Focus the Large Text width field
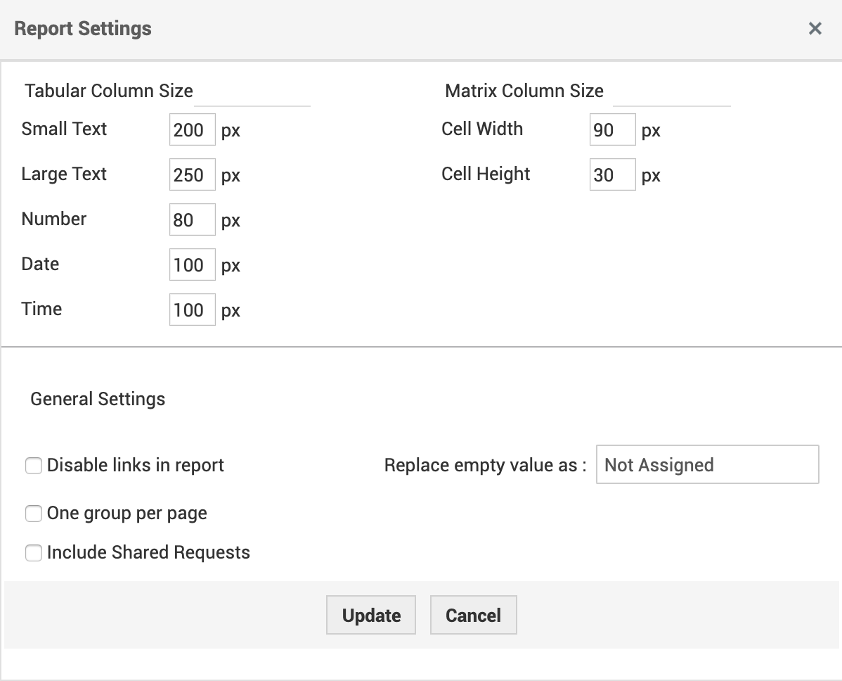The width and height of the screenshot is (842, 681). coord(192,175)
